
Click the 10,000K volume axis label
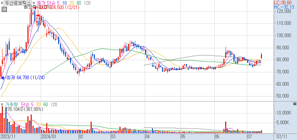[x=284, y=113]
